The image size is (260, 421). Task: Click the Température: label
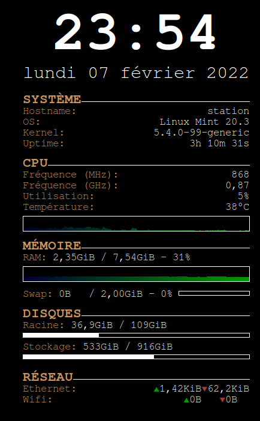pyautogui.click(x=59, y=208)
